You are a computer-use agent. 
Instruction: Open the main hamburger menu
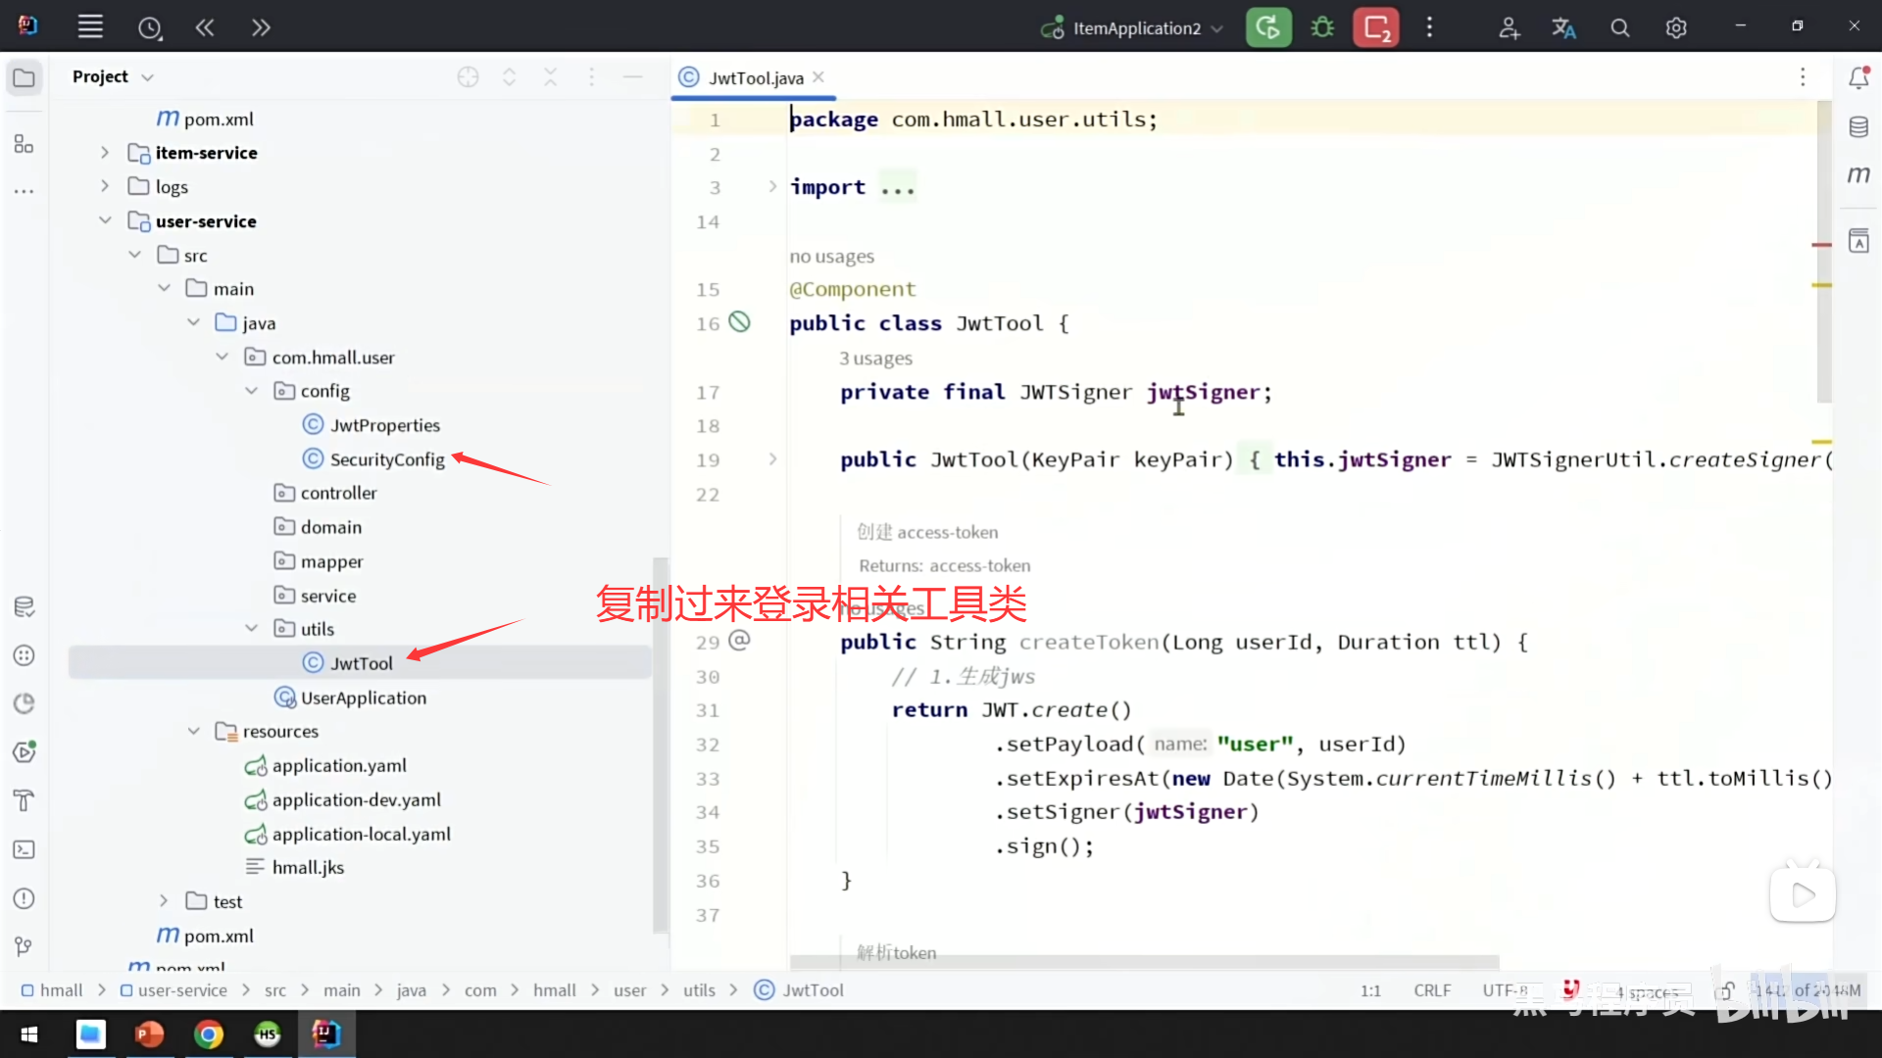point(90,27)
